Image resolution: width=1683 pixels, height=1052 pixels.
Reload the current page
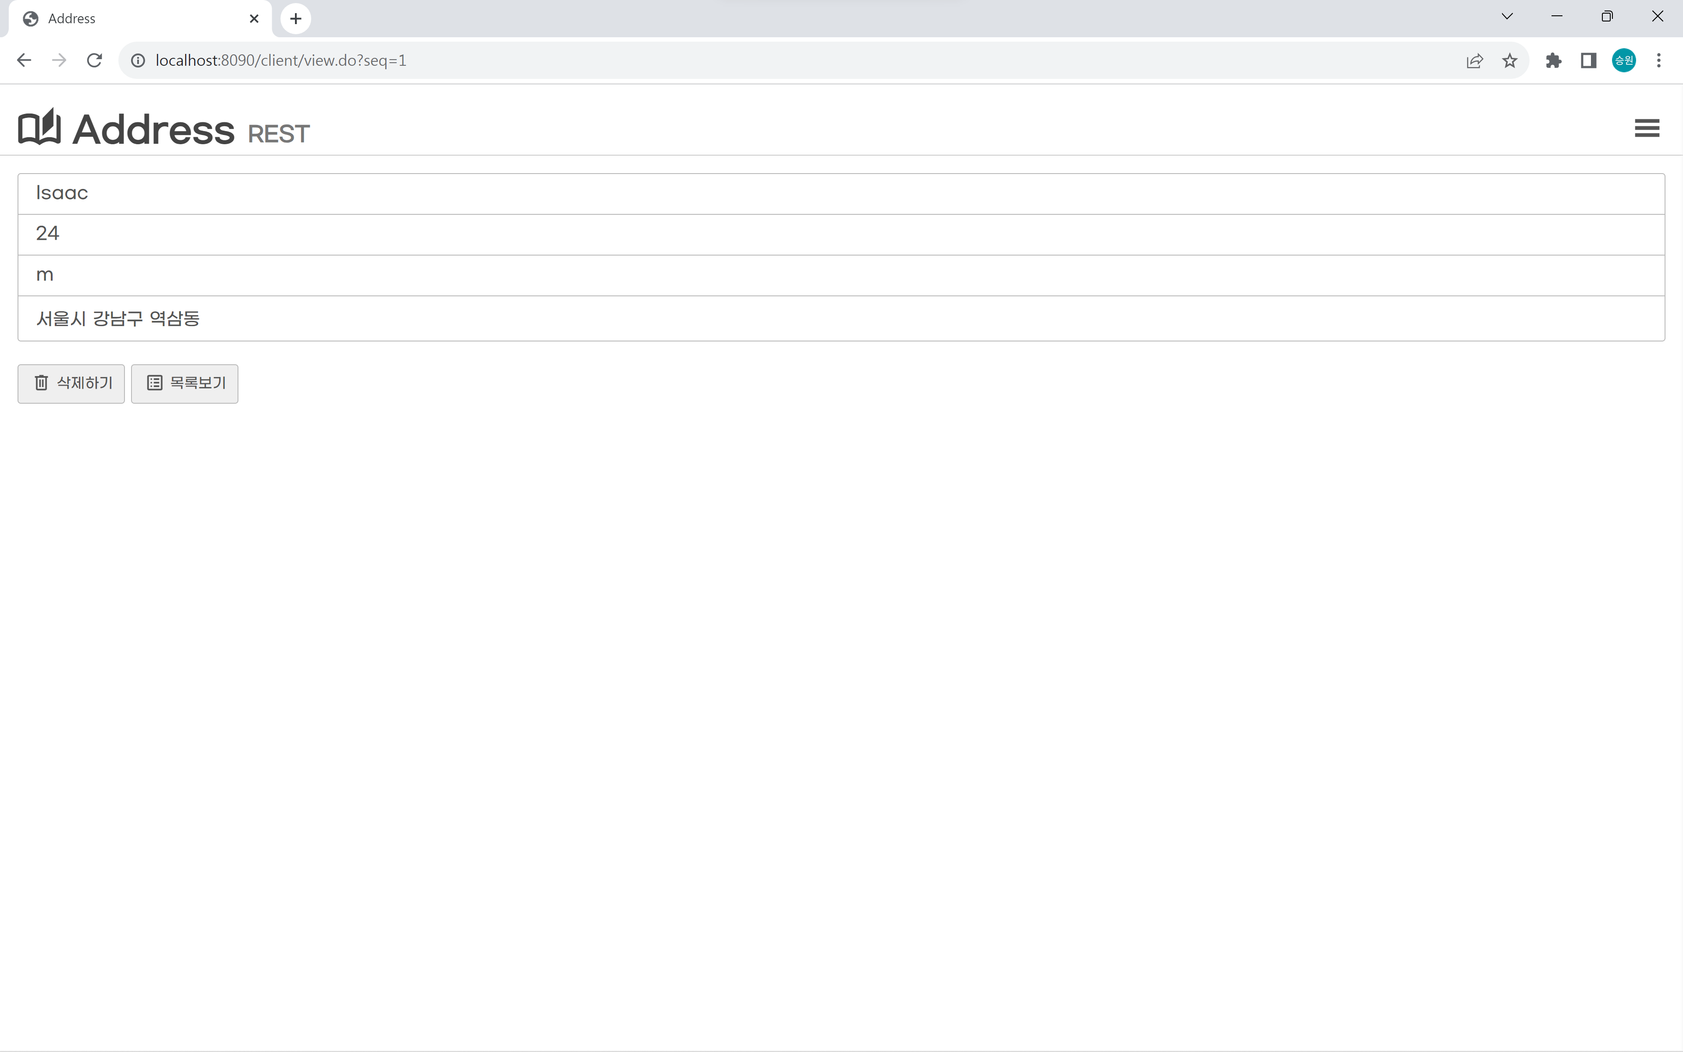(95, 60)
